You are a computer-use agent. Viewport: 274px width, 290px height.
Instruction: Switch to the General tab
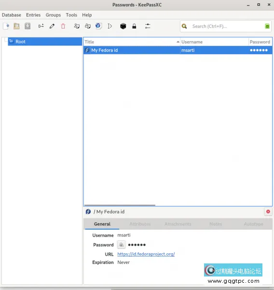pyautogui.click(x=102, y=224)
